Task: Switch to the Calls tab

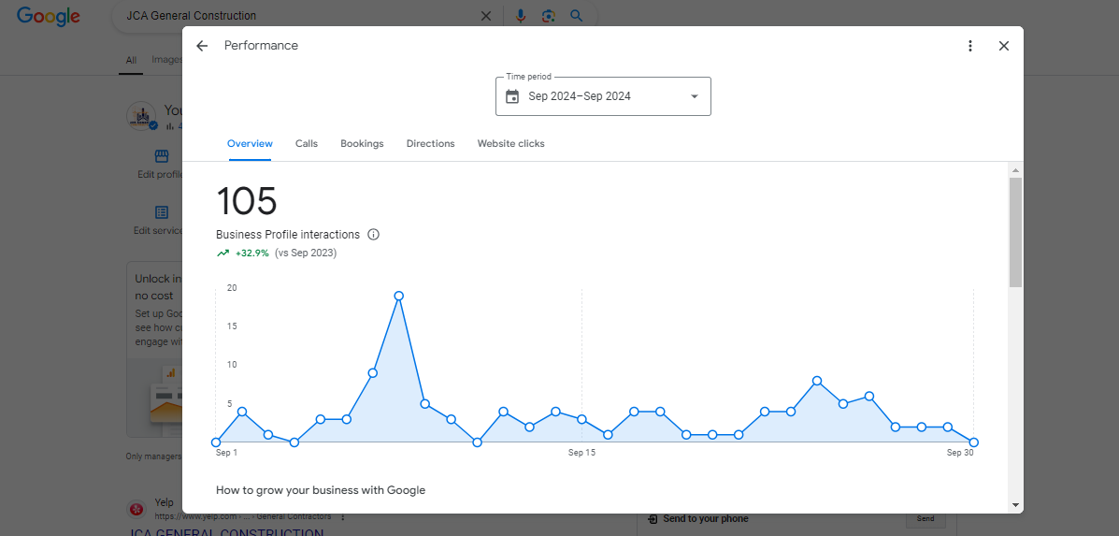Action: click(x=307, y=143)
